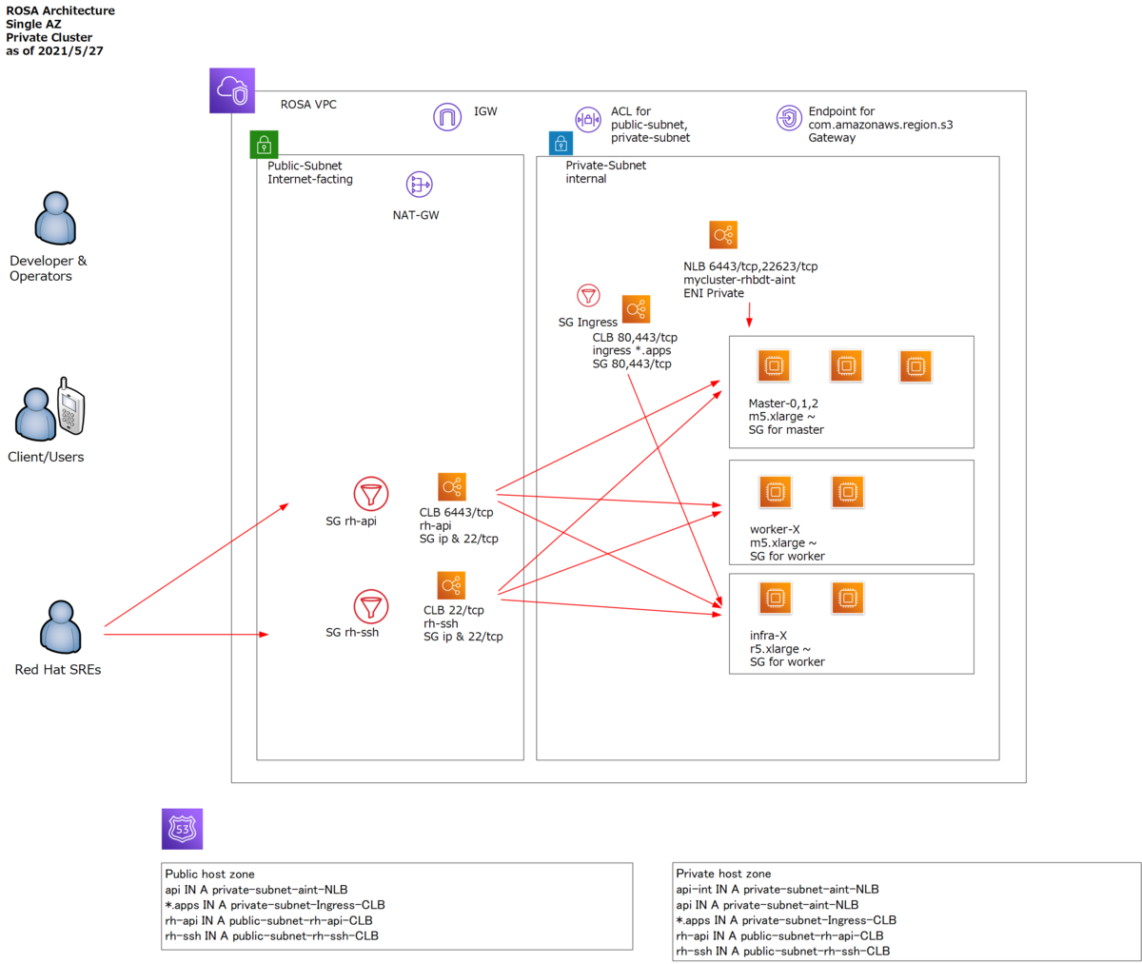Image resolution: width=1142 pixels, height=964 pixels.
Task: Click the middle Master instance icon
Action: click(846, 365)
